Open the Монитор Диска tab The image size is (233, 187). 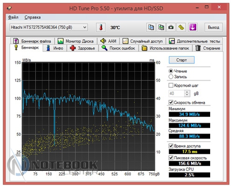point(76,41)
